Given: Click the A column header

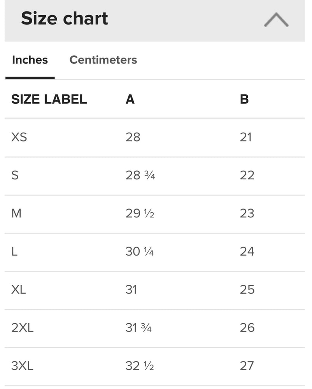Looking at the screenshot, I should pos(130,99).
